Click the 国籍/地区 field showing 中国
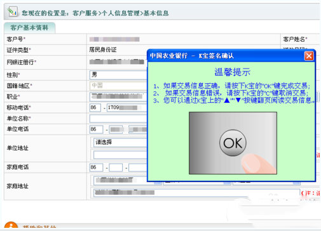This screenshot has height=231, width=321. coord(118,86)
